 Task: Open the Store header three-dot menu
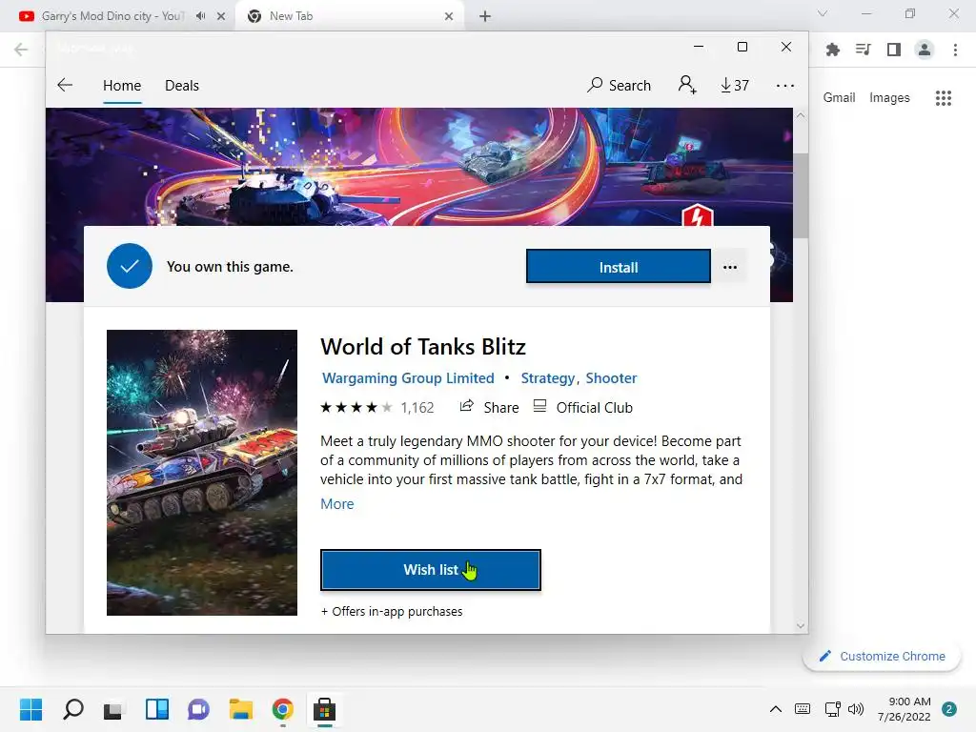(785, 86)
